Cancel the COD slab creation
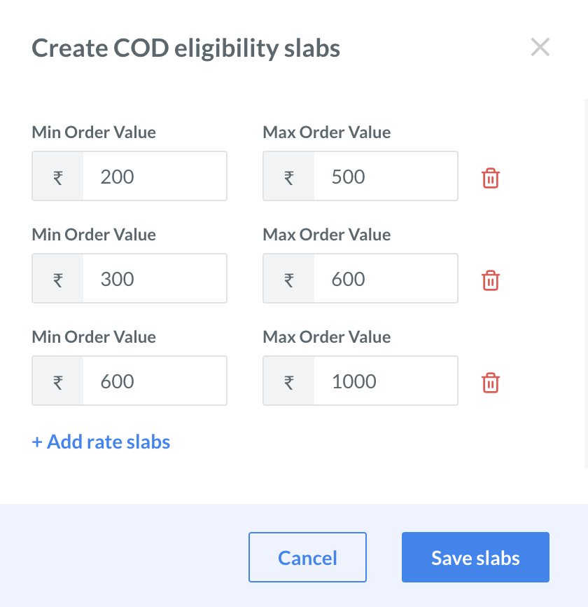 click(x=307, y=557)
